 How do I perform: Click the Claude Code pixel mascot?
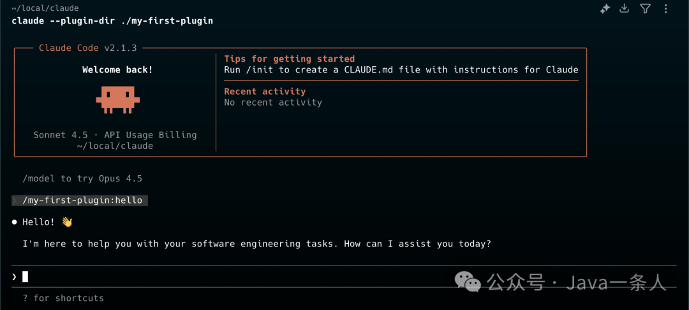(117, 100)
